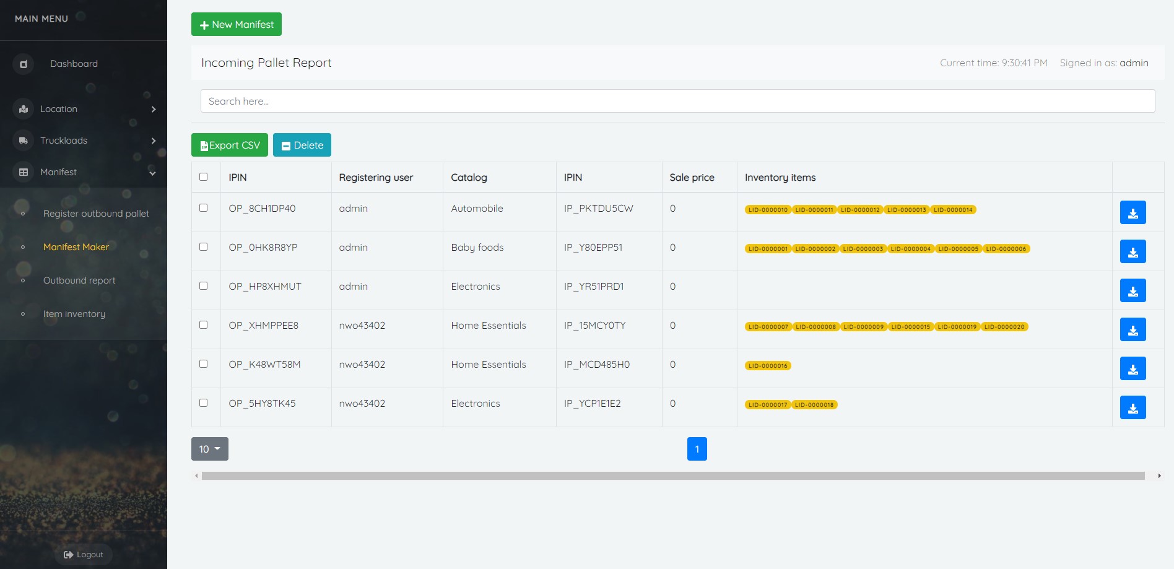Click the download icon on the OP_5HY8TK45 row
Image resolution: width=1174 pixels, height=569 pixels.
[1133, 407]
